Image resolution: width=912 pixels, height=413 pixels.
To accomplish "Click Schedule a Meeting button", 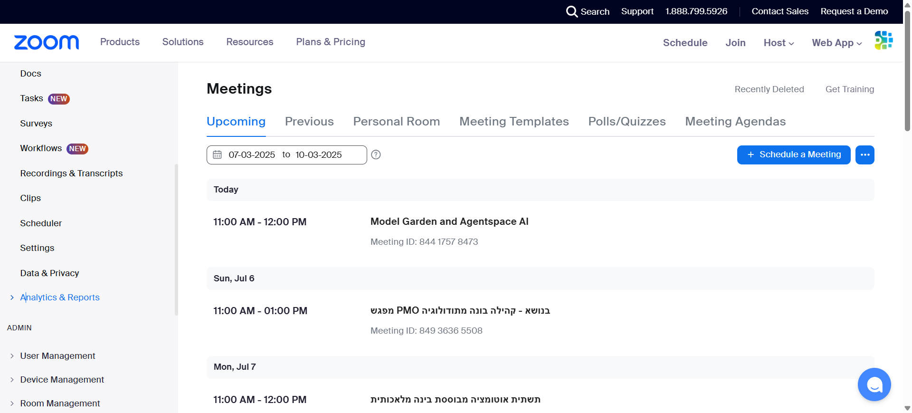I will tap(794, 155).
